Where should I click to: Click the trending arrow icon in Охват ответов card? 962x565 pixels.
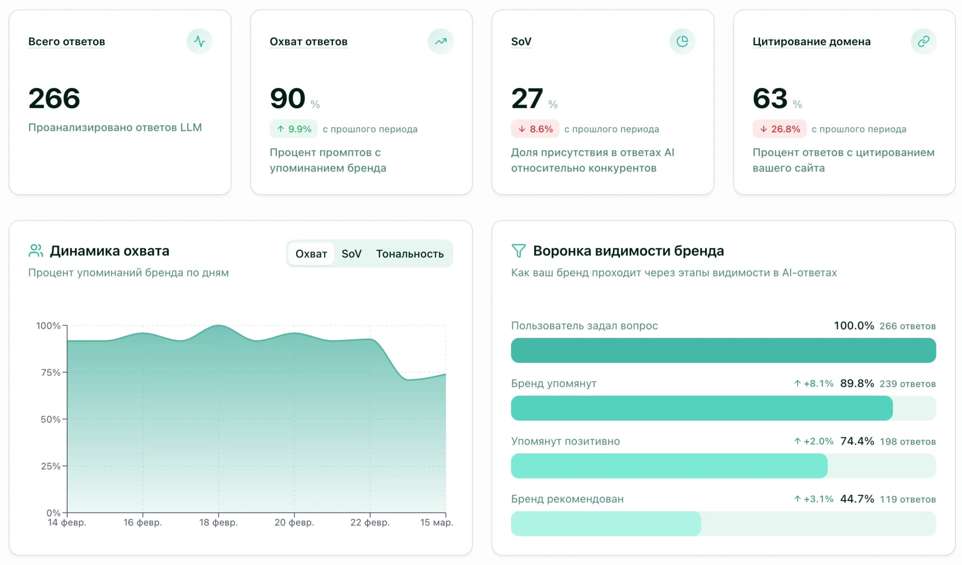point(441,41)
